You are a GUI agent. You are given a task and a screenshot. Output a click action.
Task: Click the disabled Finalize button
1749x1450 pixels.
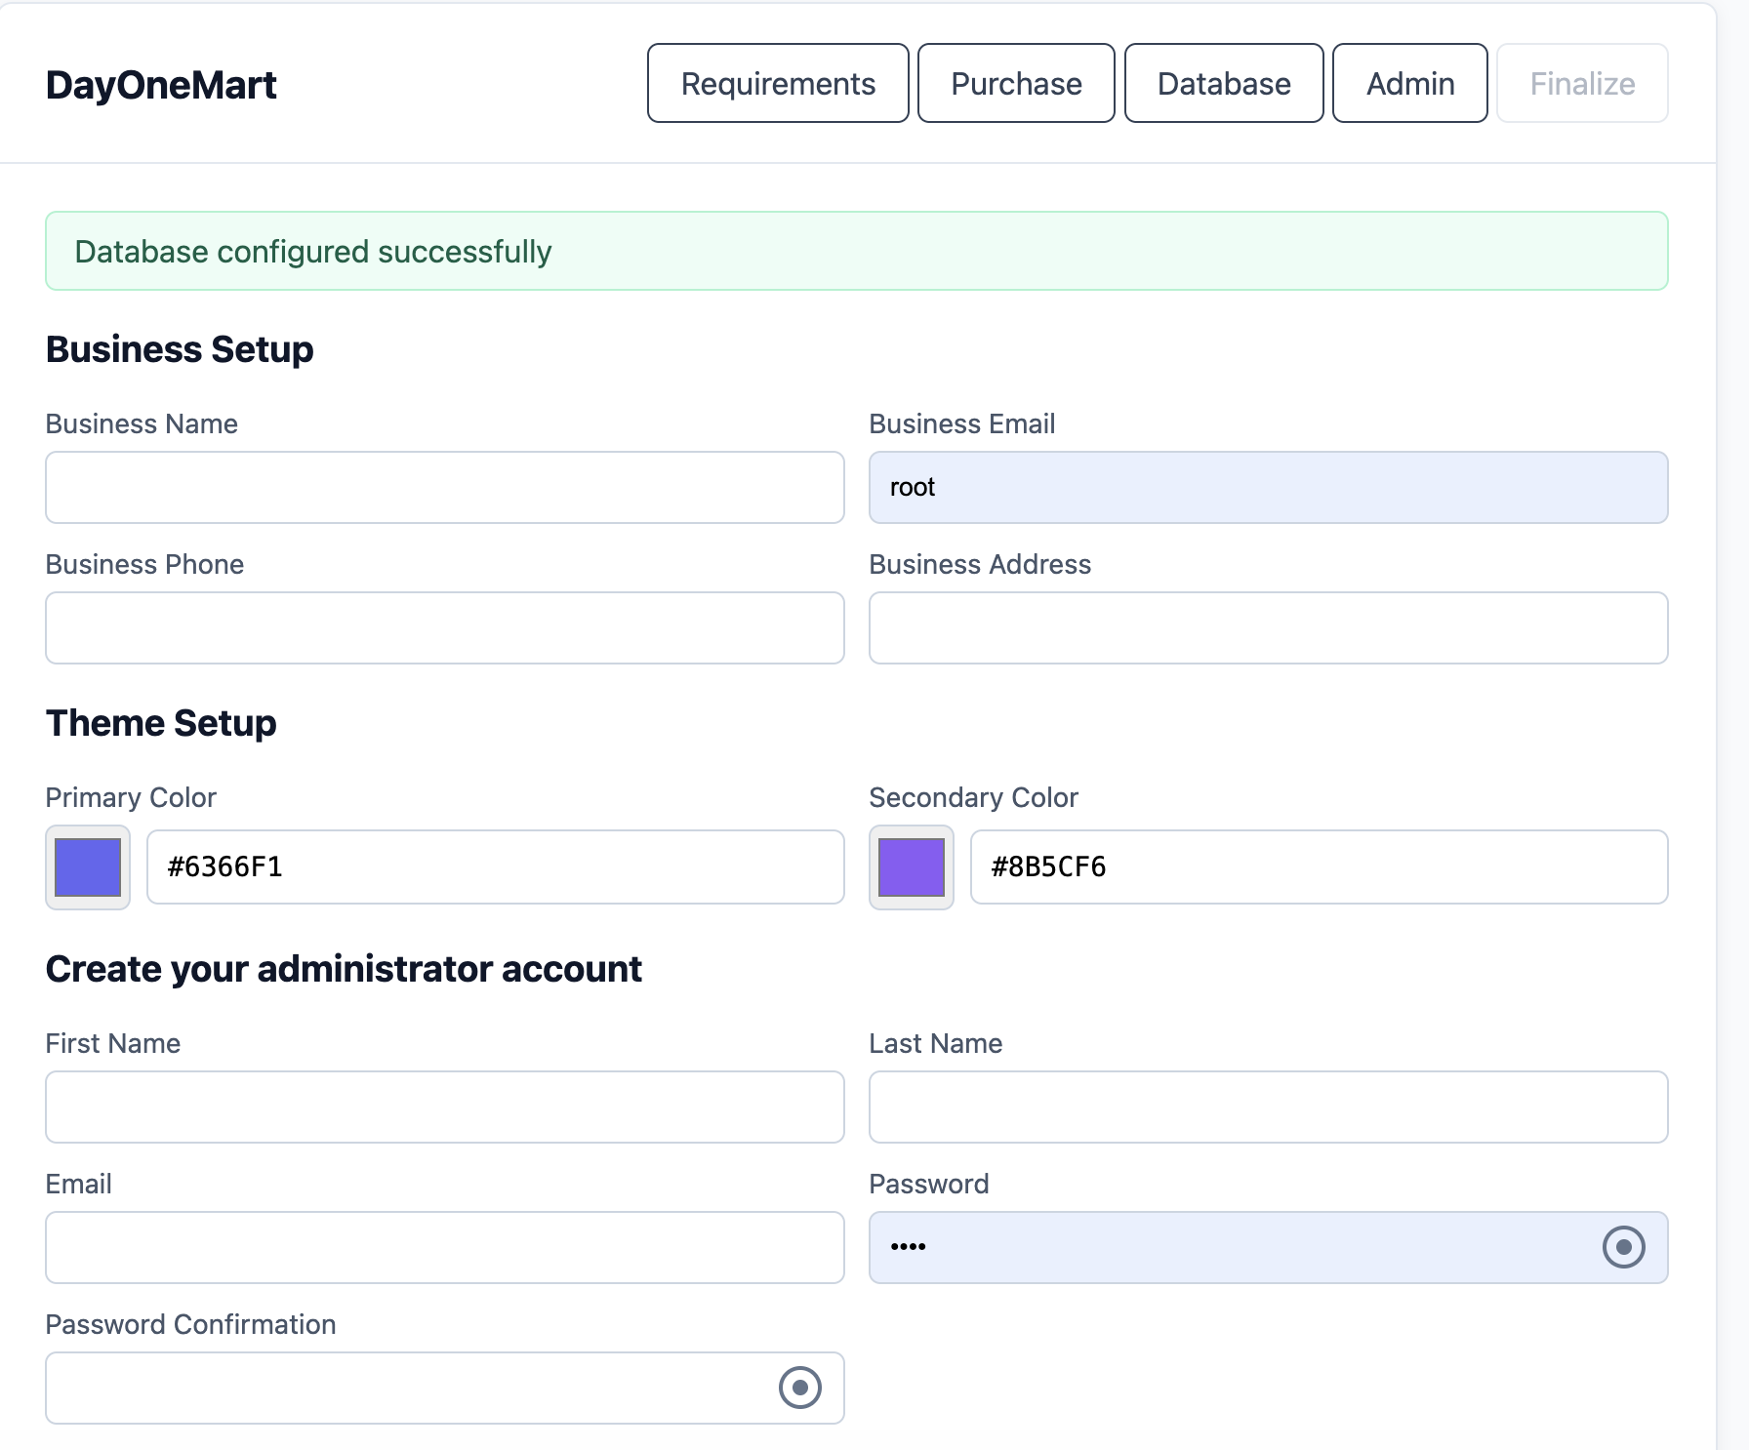click(x=1582, y=83)
